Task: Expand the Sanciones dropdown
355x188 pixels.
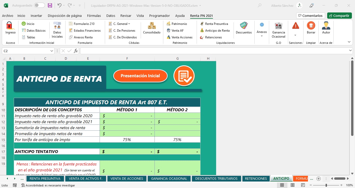Action: point(295,35)
